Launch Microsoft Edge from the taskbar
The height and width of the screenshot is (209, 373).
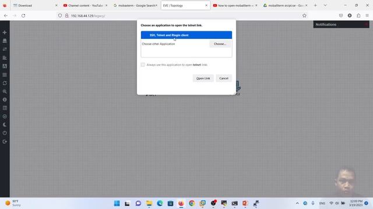160,203
